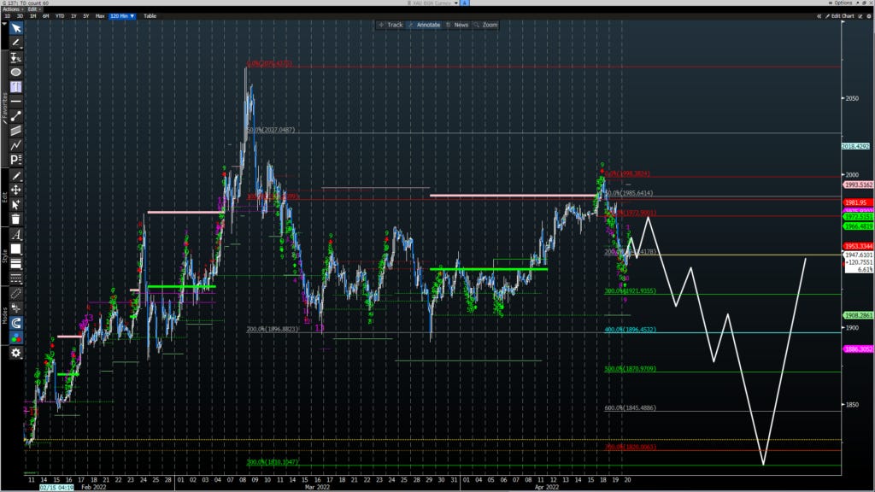Open annotation toolbar gear settings
The width and height of the screenshot is (875, 492).
point(16,353)
